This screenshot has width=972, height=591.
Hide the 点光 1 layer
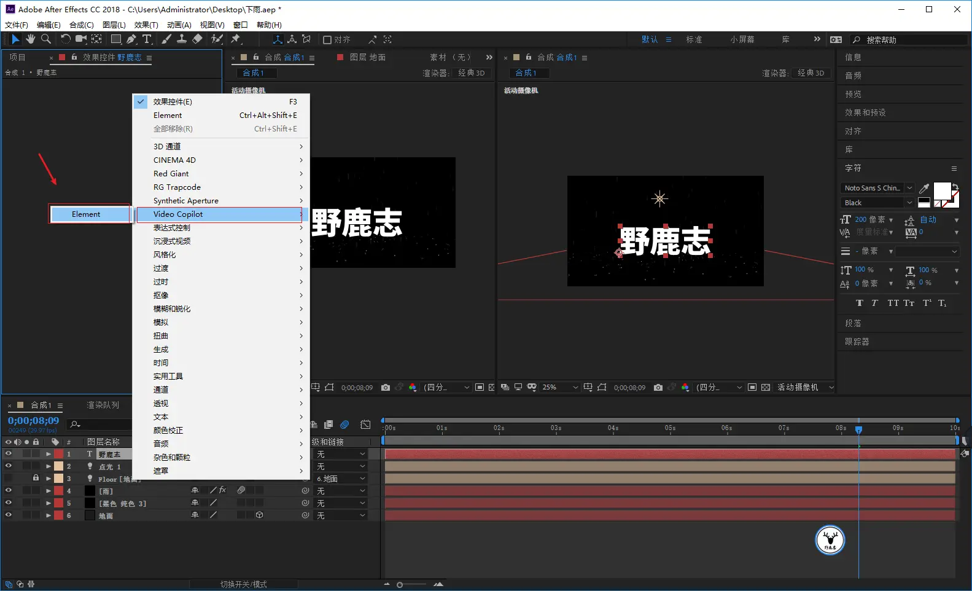coord(8,466)
